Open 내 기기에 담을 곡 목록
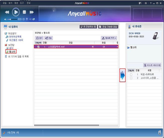Viewport: 164px width, 138px height. (18, 56)
